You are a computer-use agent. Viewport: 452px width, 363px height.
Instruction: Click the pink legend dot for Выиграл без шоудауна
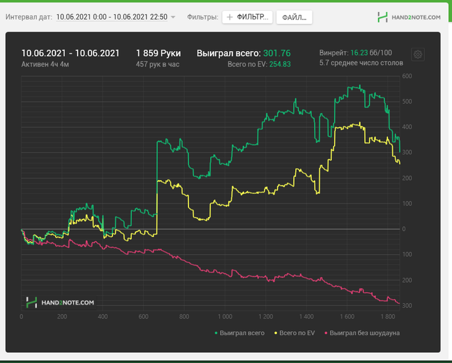[326, 333]
